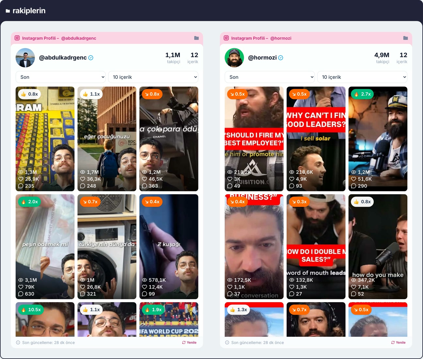Click info icon in @hormozi card footer
The image size is (423, 359).
227,343
